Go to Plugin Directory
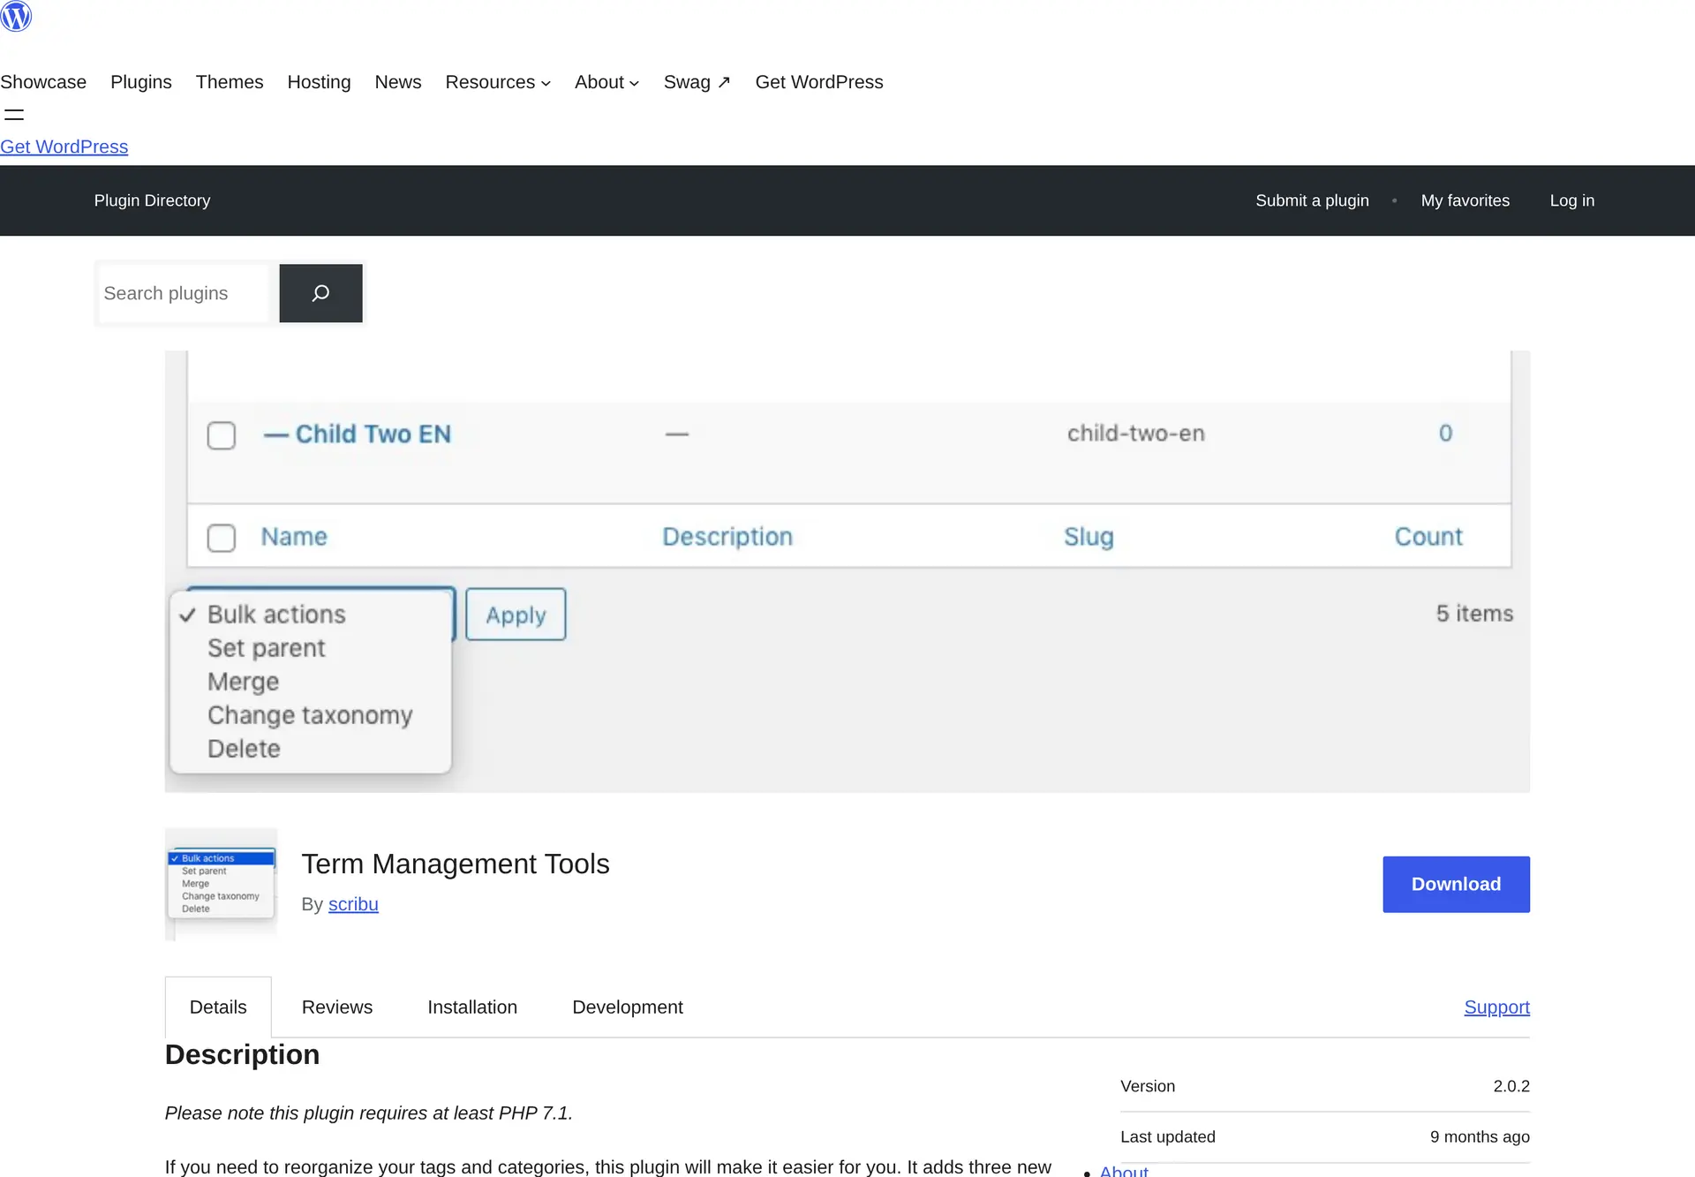Image resolution: width=1695 pixels, height=1177 pixels. tap(152, 200)
